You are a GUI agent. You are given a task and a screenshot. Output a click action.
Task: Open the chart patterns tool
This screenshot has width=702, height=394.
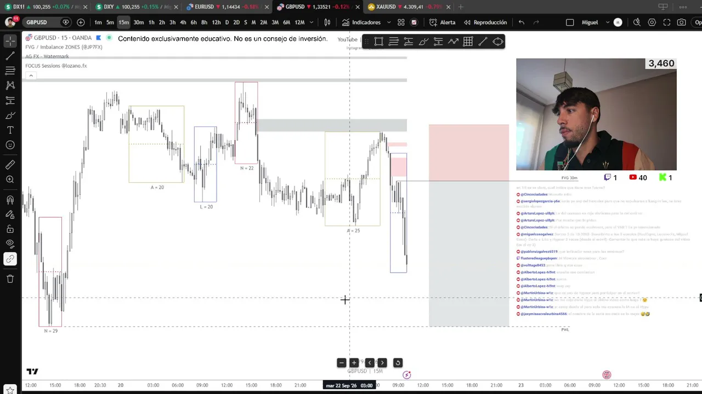[x=10, y=85]
